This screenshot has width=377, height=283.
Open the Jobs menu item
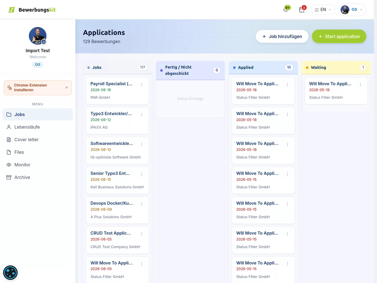(x=38, y=114)
